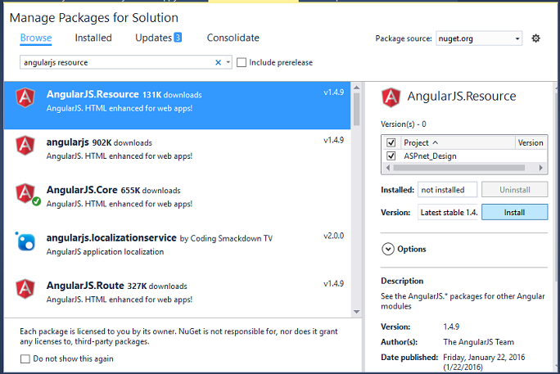Click the Install button
The width and height of the screenshot is (560, 374).
pos(514,212)
